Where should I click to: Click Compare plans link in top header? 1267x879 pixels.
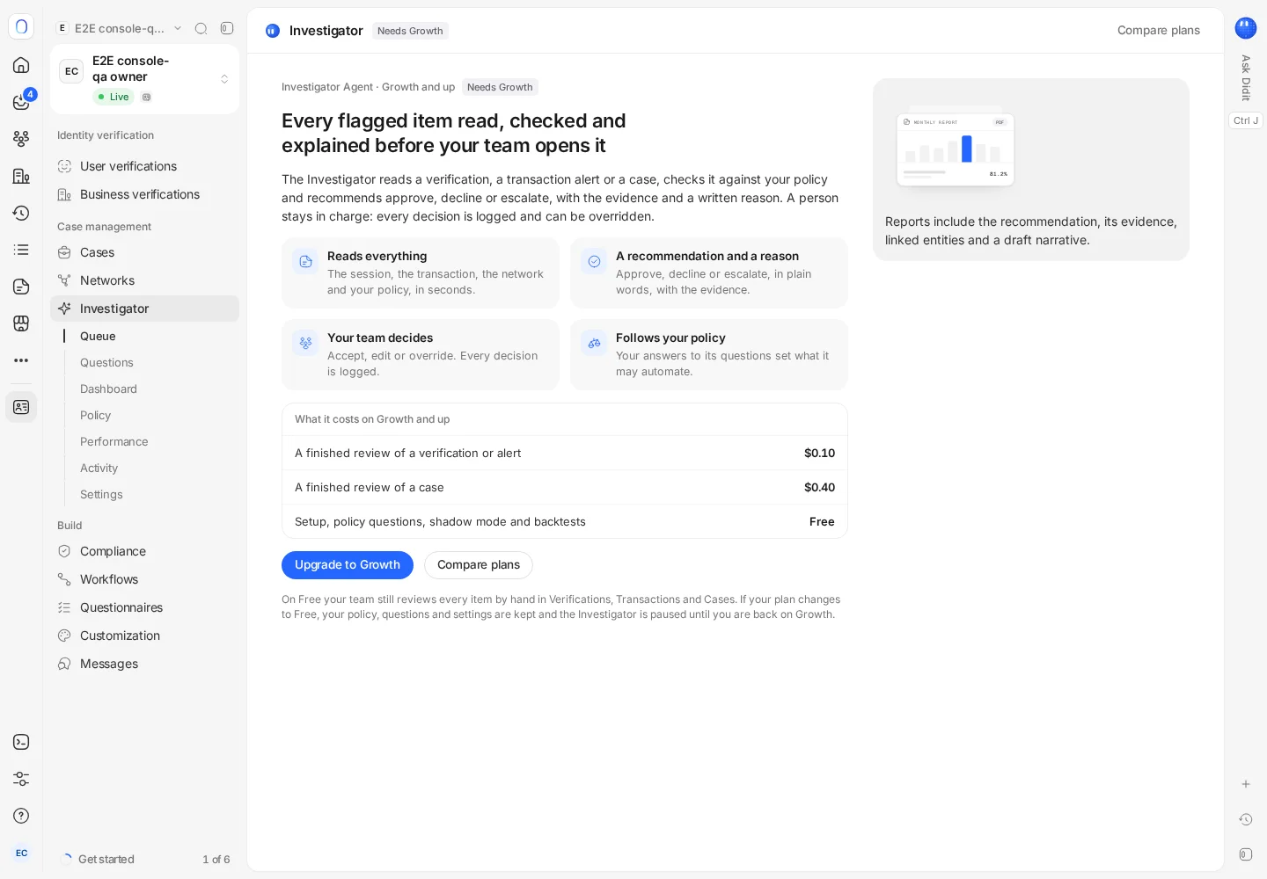[1159, 30]
